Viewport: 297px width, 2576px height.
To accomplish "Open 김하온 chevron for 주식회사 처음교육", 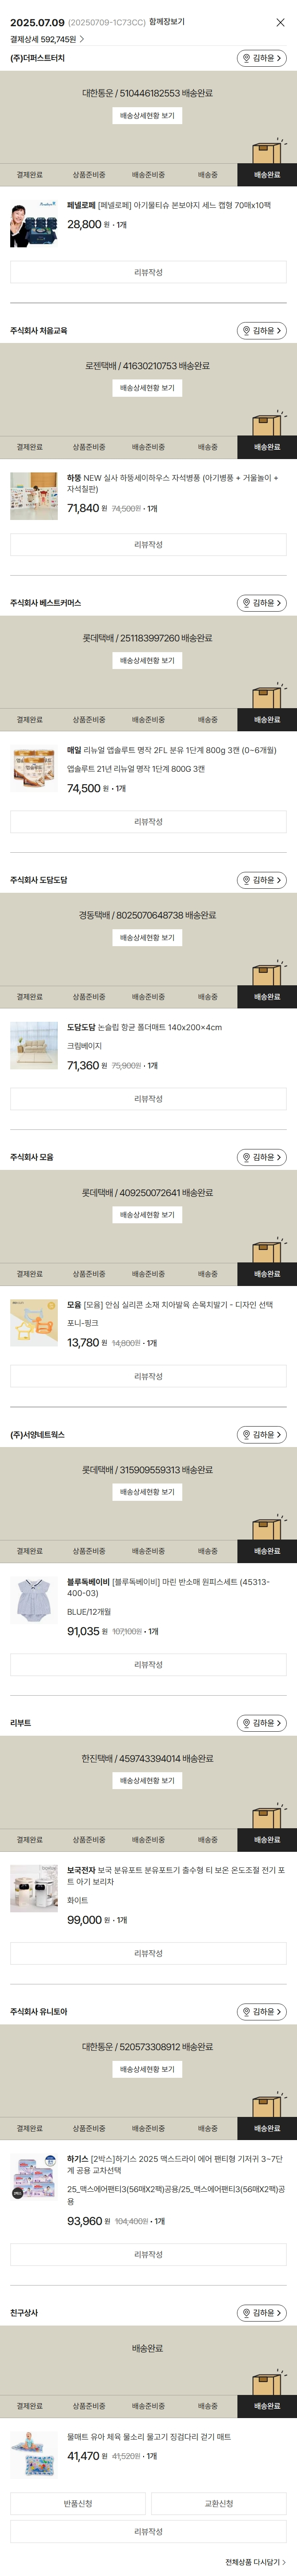I will tap(280, 331).
